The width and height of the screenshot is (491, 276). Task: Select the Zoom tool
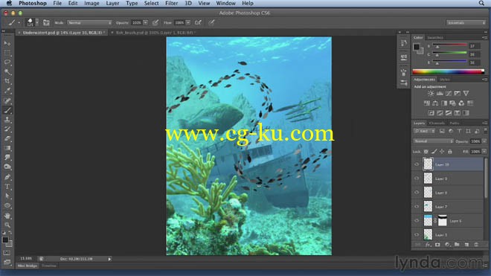7,225
